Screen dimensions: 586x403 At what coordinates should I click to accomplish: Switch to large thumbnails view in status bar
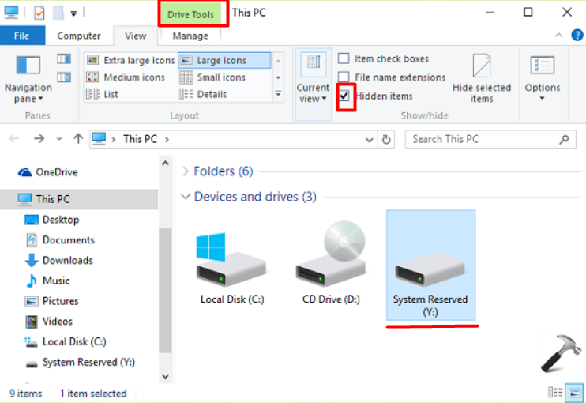point(574,393)
